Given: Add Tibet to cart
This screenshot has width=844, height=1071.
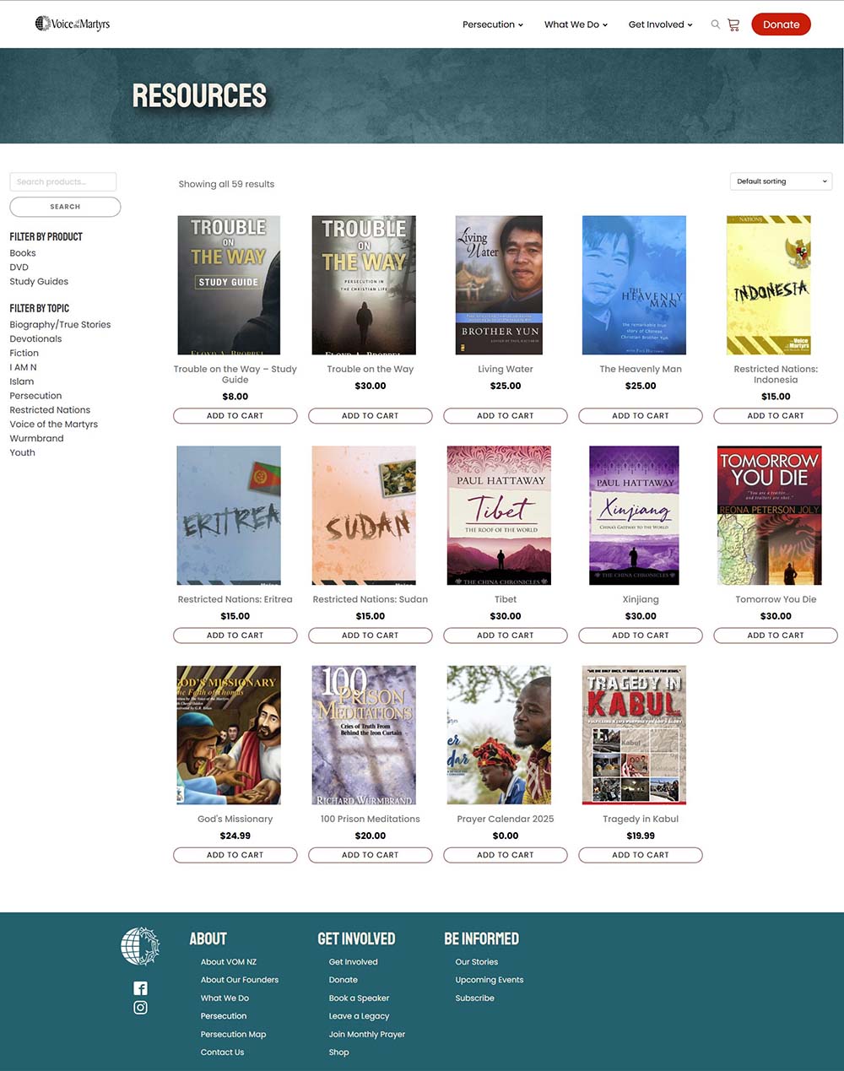Looking at the screenshot, I should [x=506, y=636].
